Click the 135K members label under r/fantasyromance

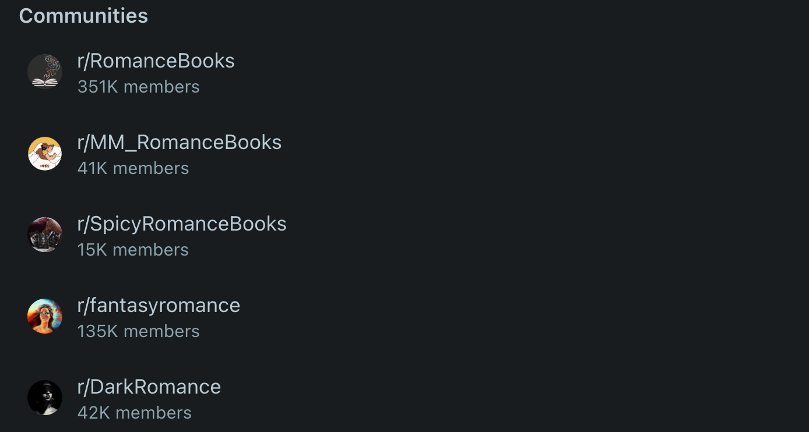[139, 331]
